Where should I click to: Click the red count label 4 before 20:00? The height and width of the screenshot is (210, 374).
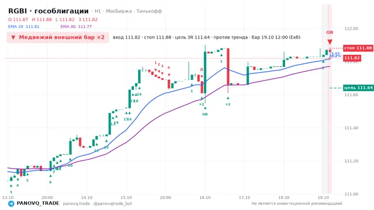click(168, 68)
